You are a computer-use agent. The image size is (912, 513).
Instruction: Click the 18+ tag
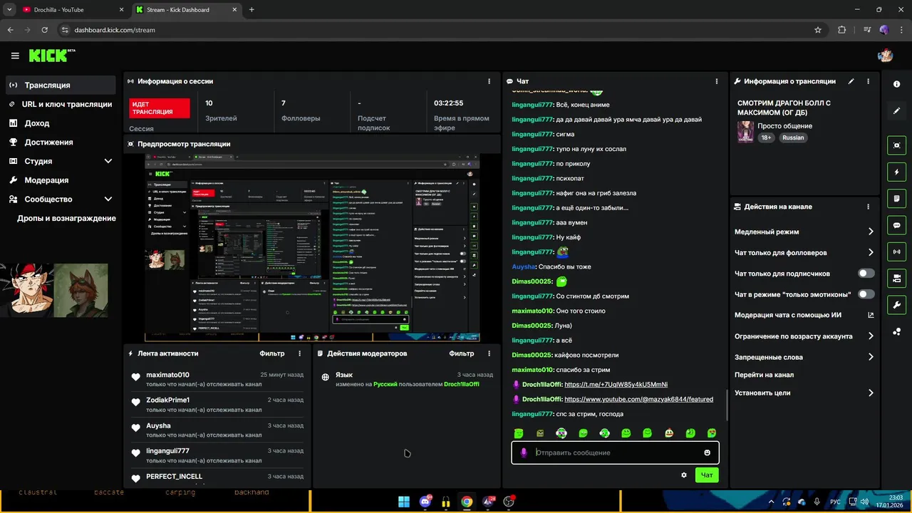point(766,138)
